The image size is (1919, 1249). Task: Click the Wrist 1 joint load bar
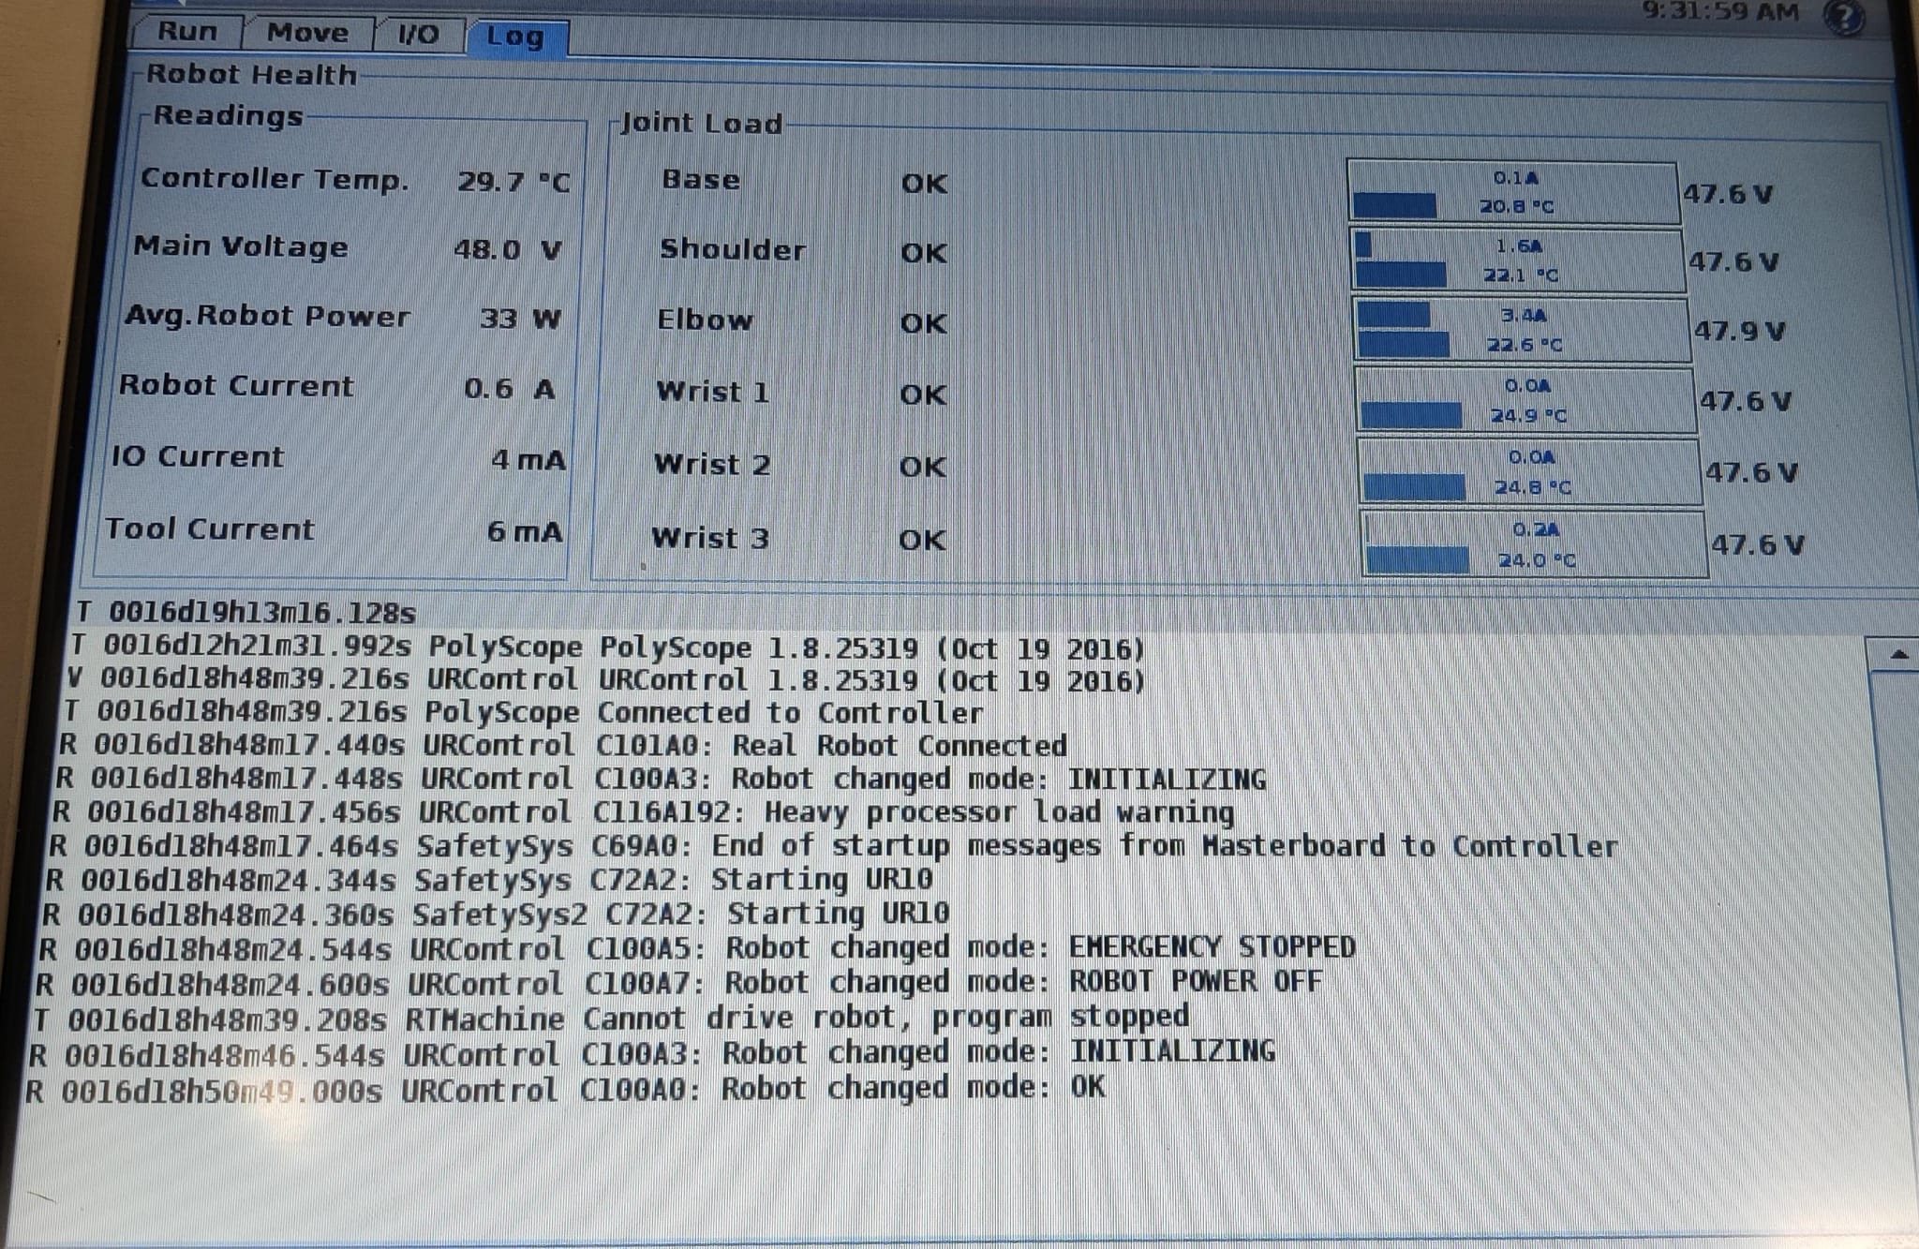coord(1525,400)
